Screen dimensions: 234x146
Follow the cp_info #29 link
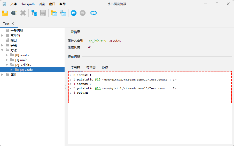(97, 41)
